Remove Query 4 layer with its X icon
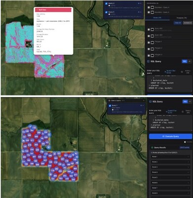Viewport: 193px width, 198px height. [x=141, y=3]
